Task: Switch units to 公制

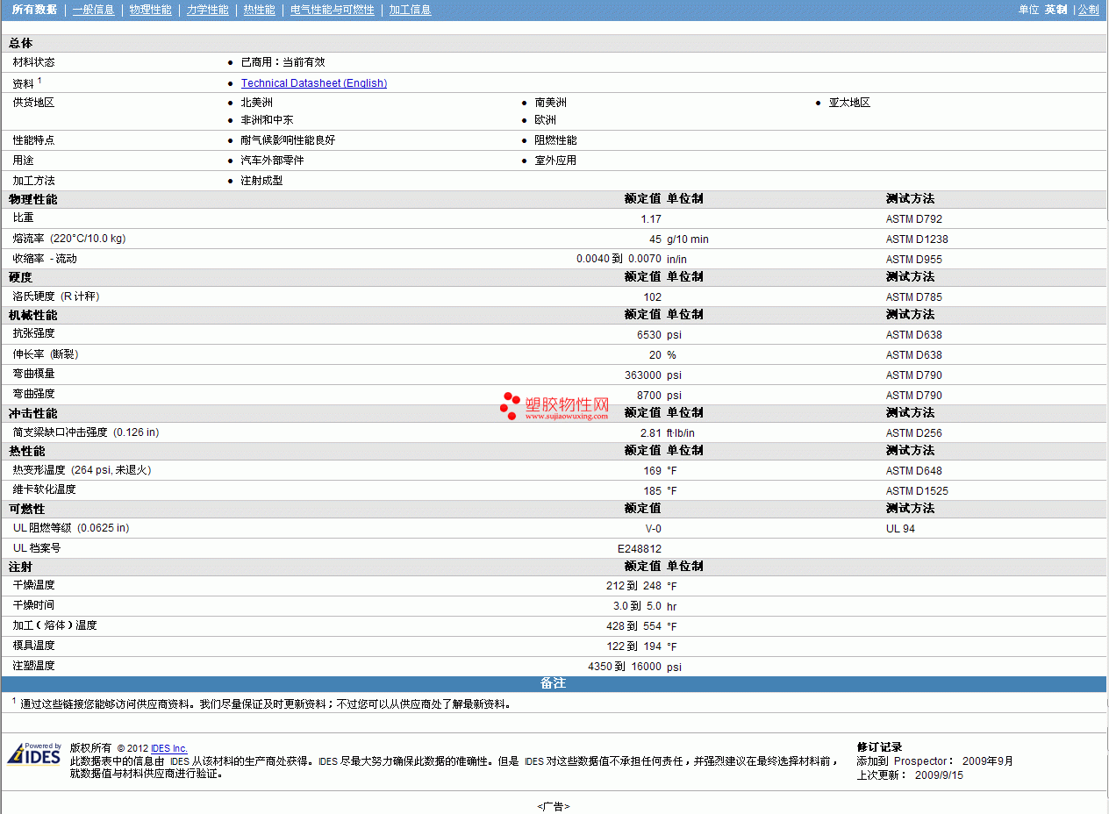Action: [1088, 10]
